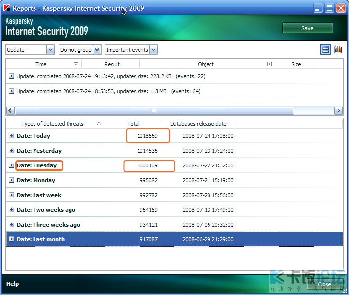Click the horizontal scrollbar right arrow
The height and width of the screenshot is (295, 349).
click(x=338, y=110)
